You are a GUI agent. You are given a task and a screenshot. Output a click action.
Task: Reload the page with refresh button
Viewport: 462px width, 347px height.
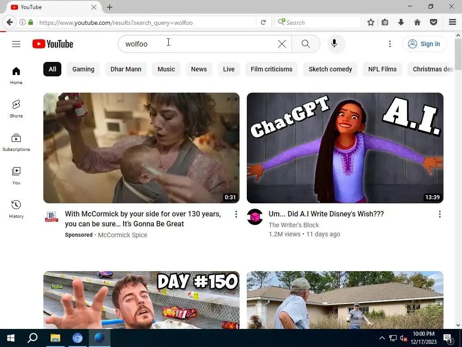pos(263,23)
